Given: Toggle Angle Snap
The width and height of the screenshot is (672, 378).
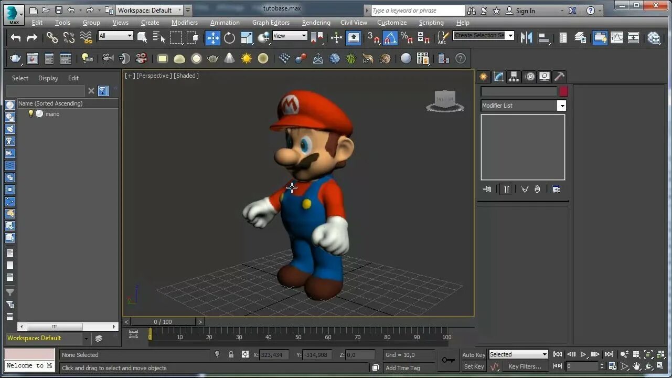Looking at the screenshot, I should point(390,37).
